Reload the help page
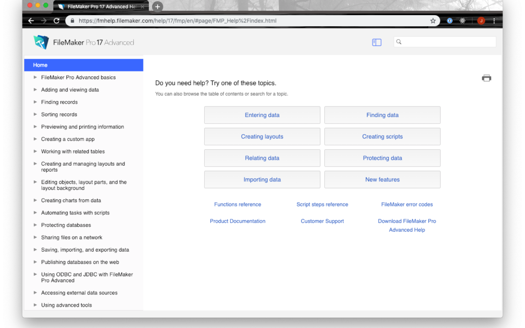525x328 pixels. tap(56, 21)
